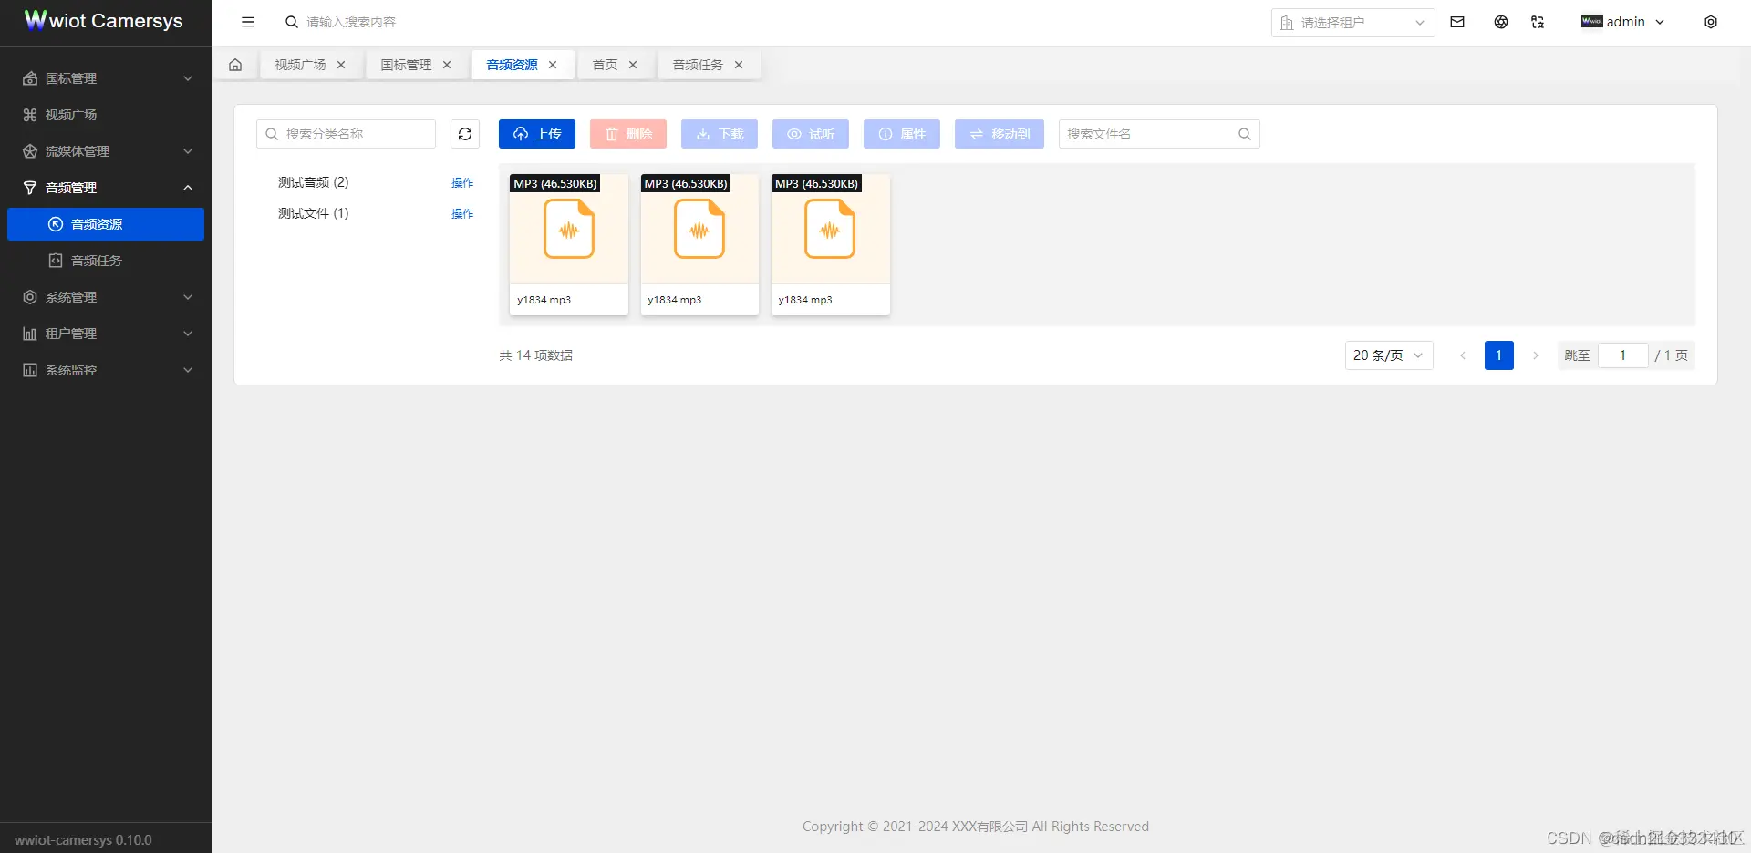Click the 移动到 move-to button

point(1000,134)
